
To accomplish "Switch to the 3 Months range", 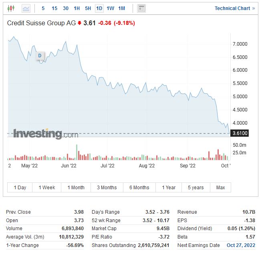I will click(107, 187).
